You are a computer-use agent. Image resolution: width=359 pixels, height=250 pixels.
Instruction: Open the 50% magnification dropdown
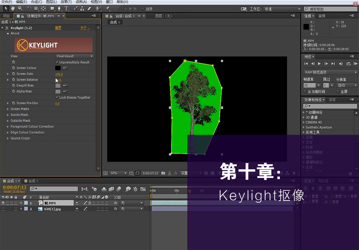118,173
